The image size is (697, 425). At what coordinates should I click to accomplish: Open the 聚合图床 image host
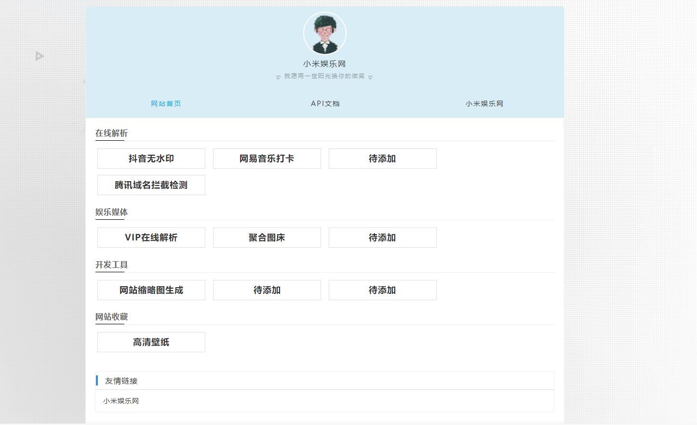coord(267,238)
